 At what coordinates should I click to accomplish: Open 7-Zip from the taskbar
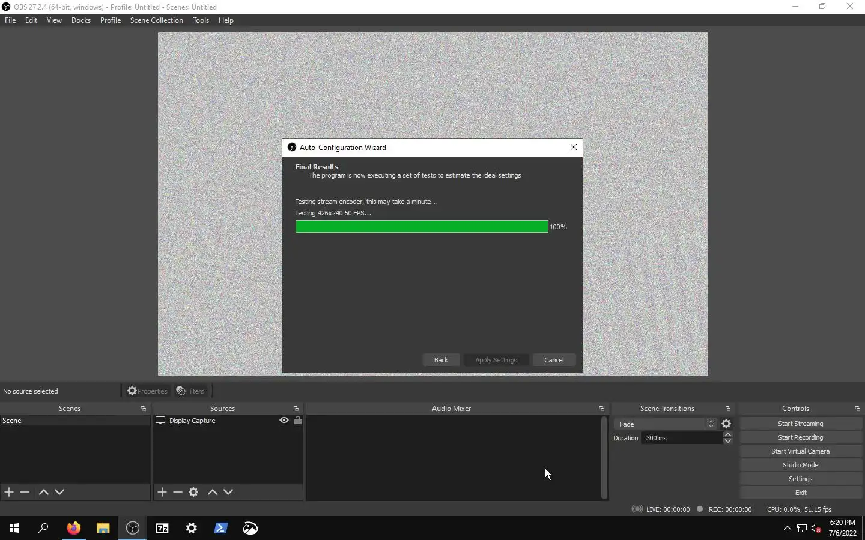(x=162, y=528)
